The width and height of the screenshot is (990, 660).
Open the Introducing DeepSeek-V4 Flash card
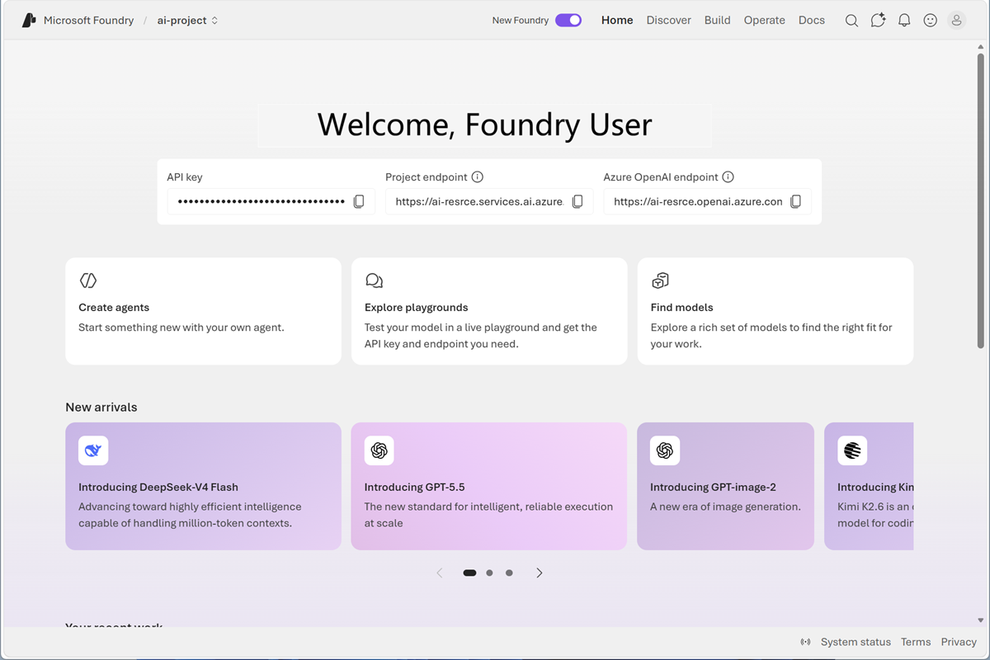(x=203, y=486)
